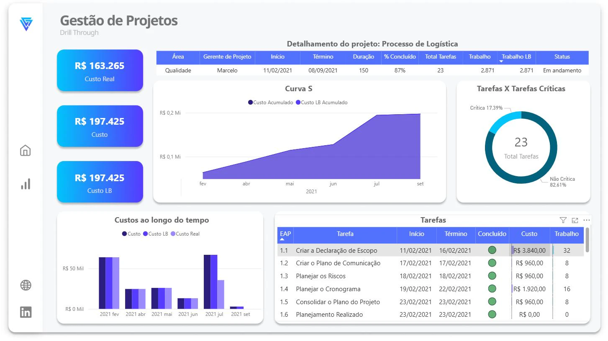Viewport: 608px width, 341px height.
Task: Open the LinkedIn icon in sidebar
Action: pyautogui.click(x=26, y=312)
